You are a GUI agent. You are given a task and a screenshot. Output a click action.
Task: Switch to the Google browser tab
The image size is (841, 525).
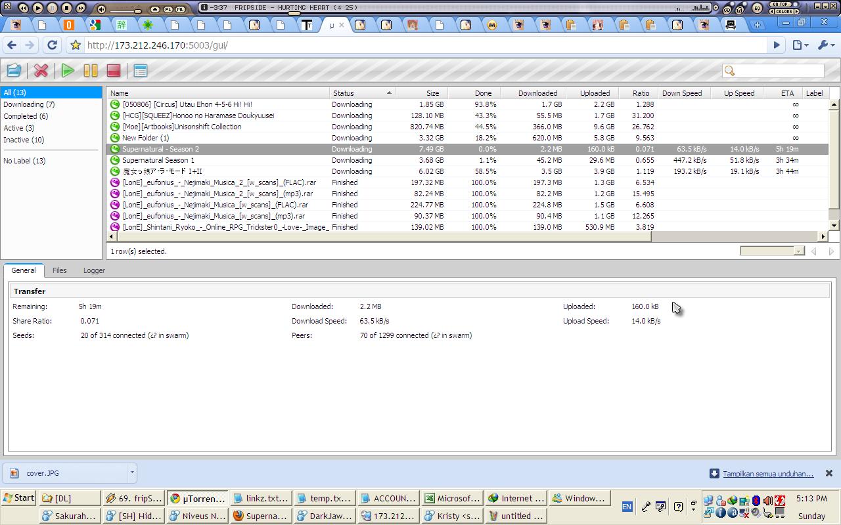(x=95, y=25)
